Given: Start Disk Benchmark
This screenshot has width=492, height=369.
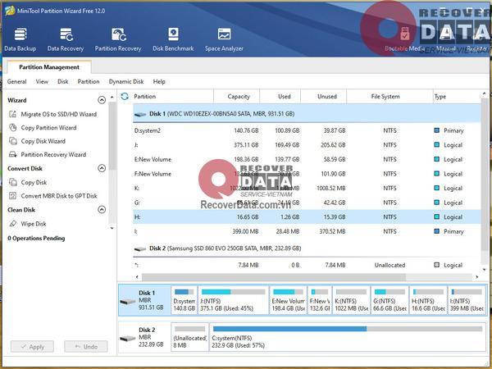Looking at the screenshot, I should [x=173, y=39].
